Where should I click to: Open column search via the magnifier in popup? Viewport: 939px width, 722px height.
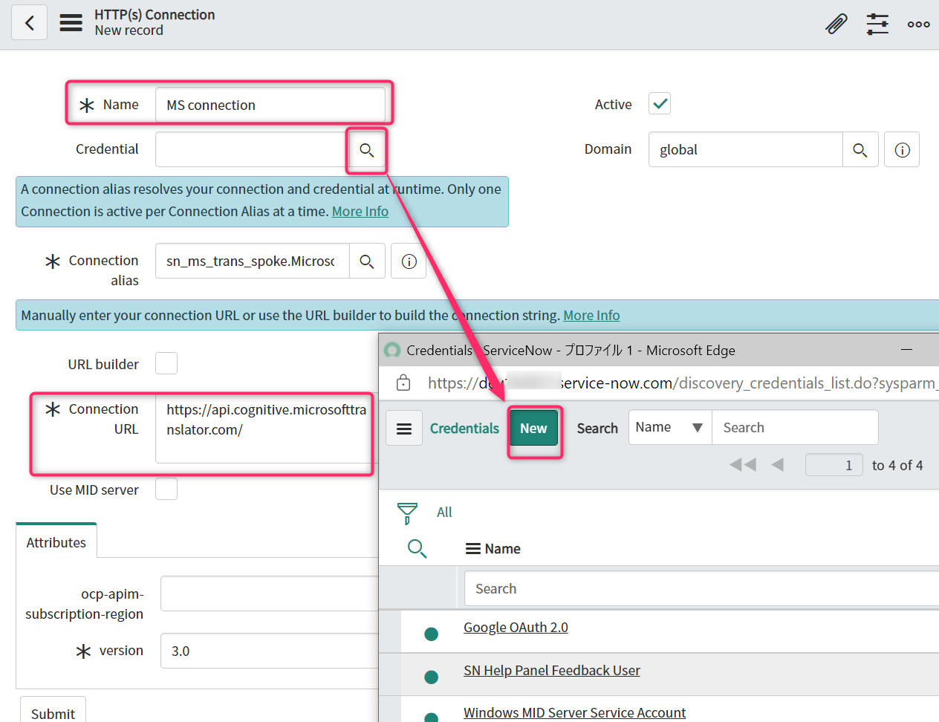(417, 548)
